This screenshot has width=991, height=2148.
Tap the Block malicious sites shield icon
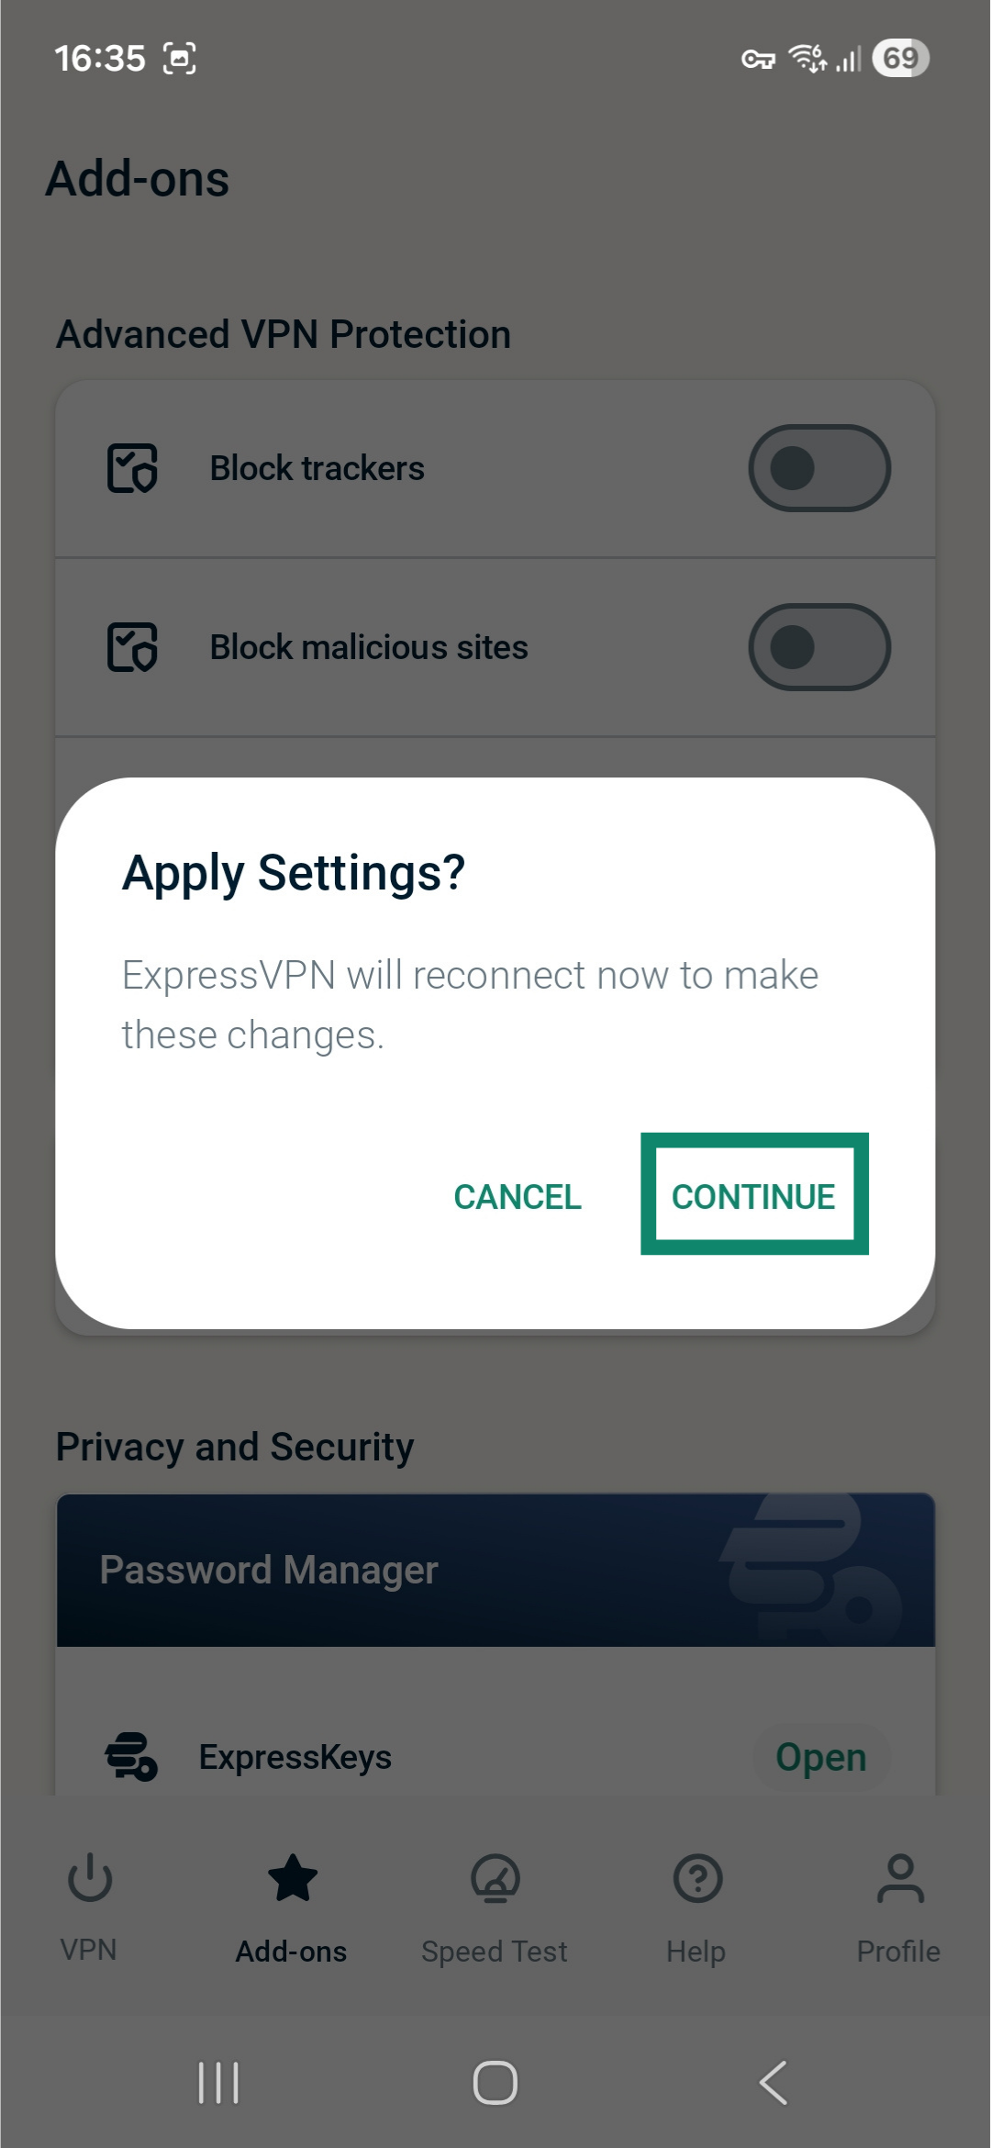pos(132,647)
